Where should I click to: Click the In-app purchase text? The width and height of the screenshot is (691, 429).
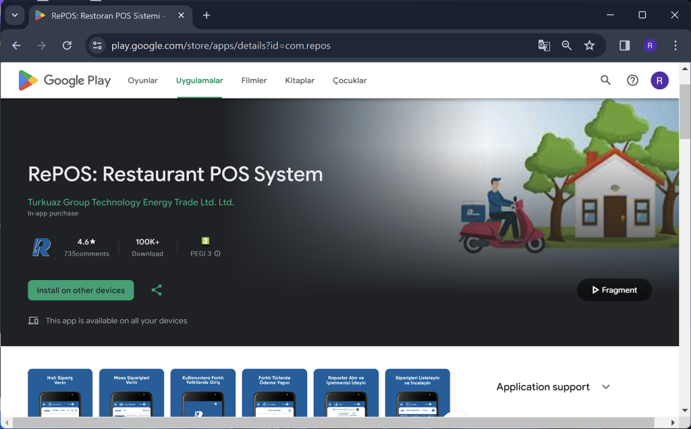[53, 213]
